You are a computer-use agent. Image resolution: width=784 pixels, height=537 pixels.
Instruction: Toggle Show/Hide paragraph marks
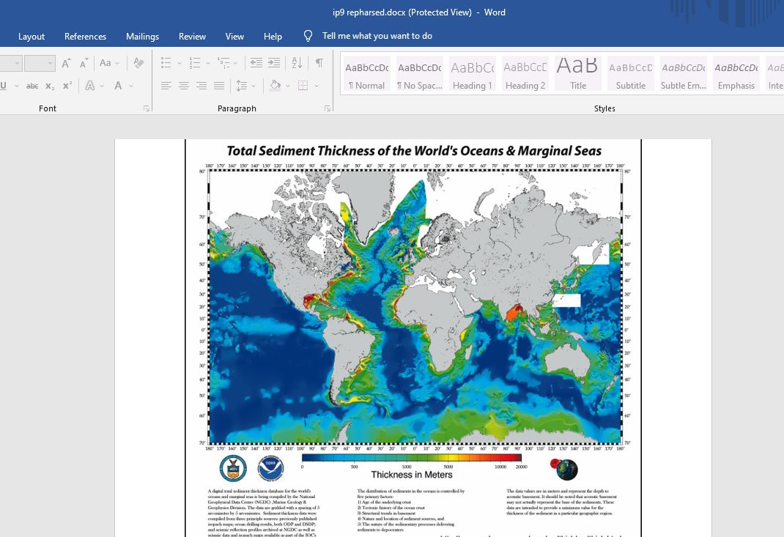[319, 63]
